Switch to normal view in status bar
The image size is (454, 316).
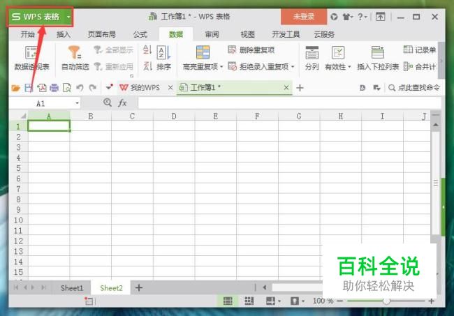point(228,301)
